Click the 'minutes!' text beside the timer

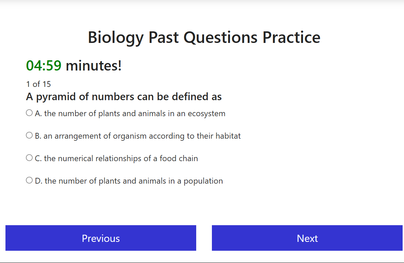tap(93, 66)
